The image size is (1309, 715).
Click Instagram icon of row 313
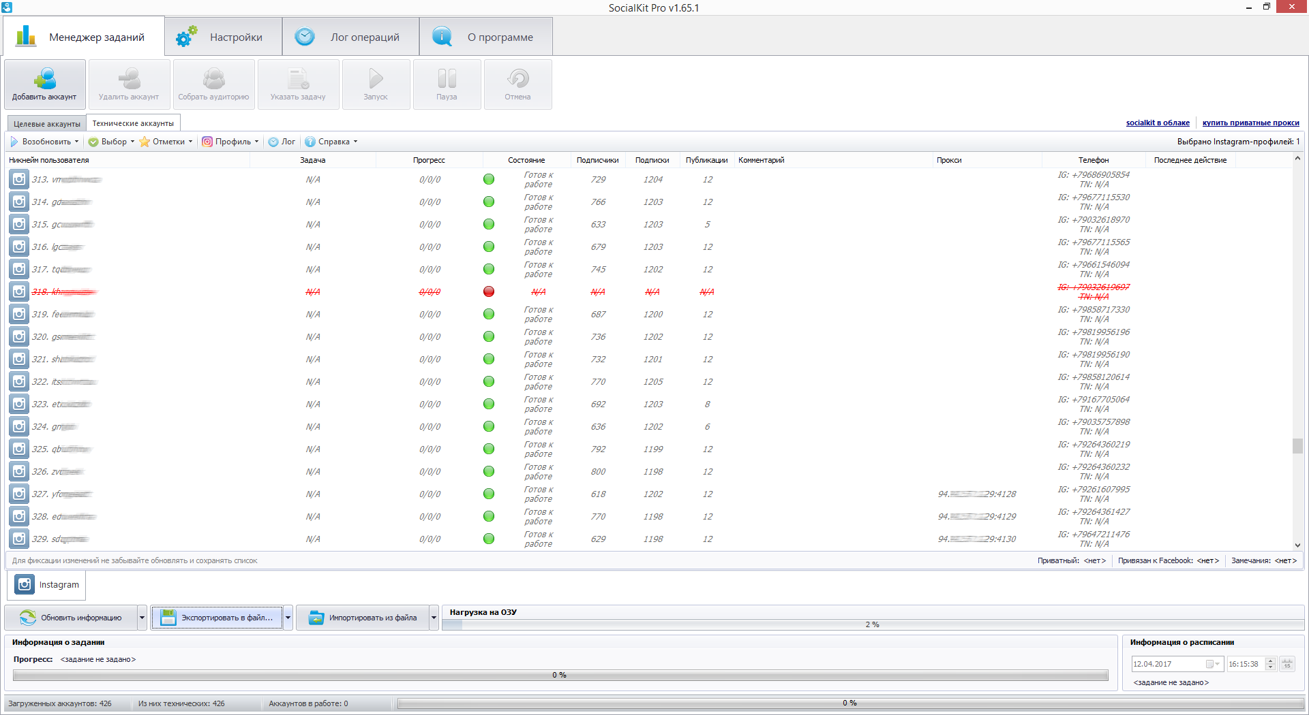pos(19,179)
